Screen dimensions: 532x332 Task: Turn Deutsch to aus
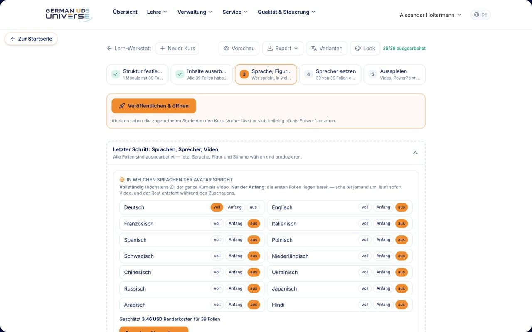pyautogui.click(x=254, y=207)
